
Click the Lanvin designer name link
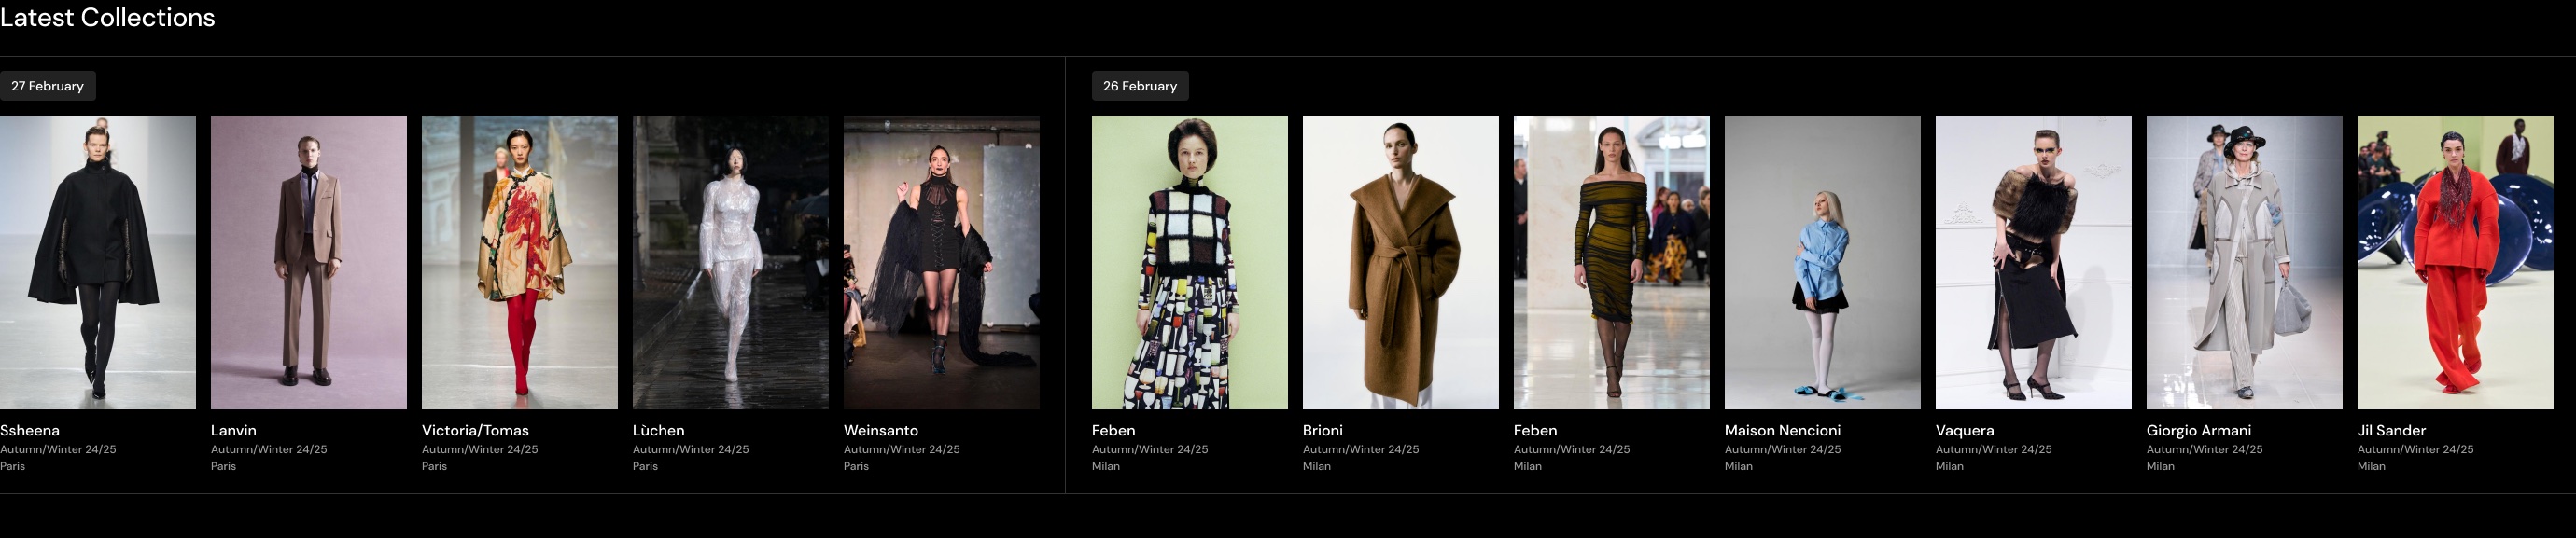(x=234, y=430)
